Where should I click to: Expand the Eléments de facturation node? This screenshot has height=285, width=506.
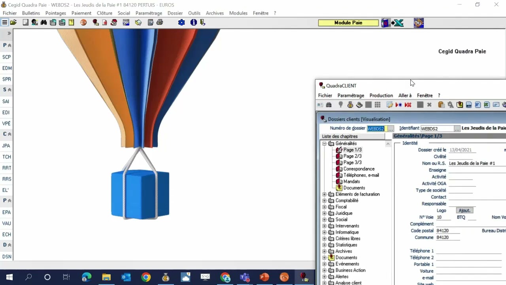[325, 194]
